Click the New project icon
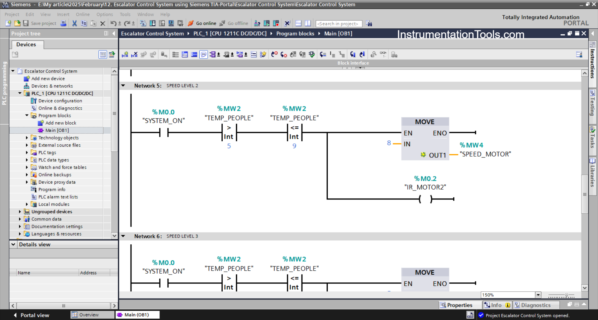This screenshot has width=598, height=320. pyautogui.click(x=8, y=23)
